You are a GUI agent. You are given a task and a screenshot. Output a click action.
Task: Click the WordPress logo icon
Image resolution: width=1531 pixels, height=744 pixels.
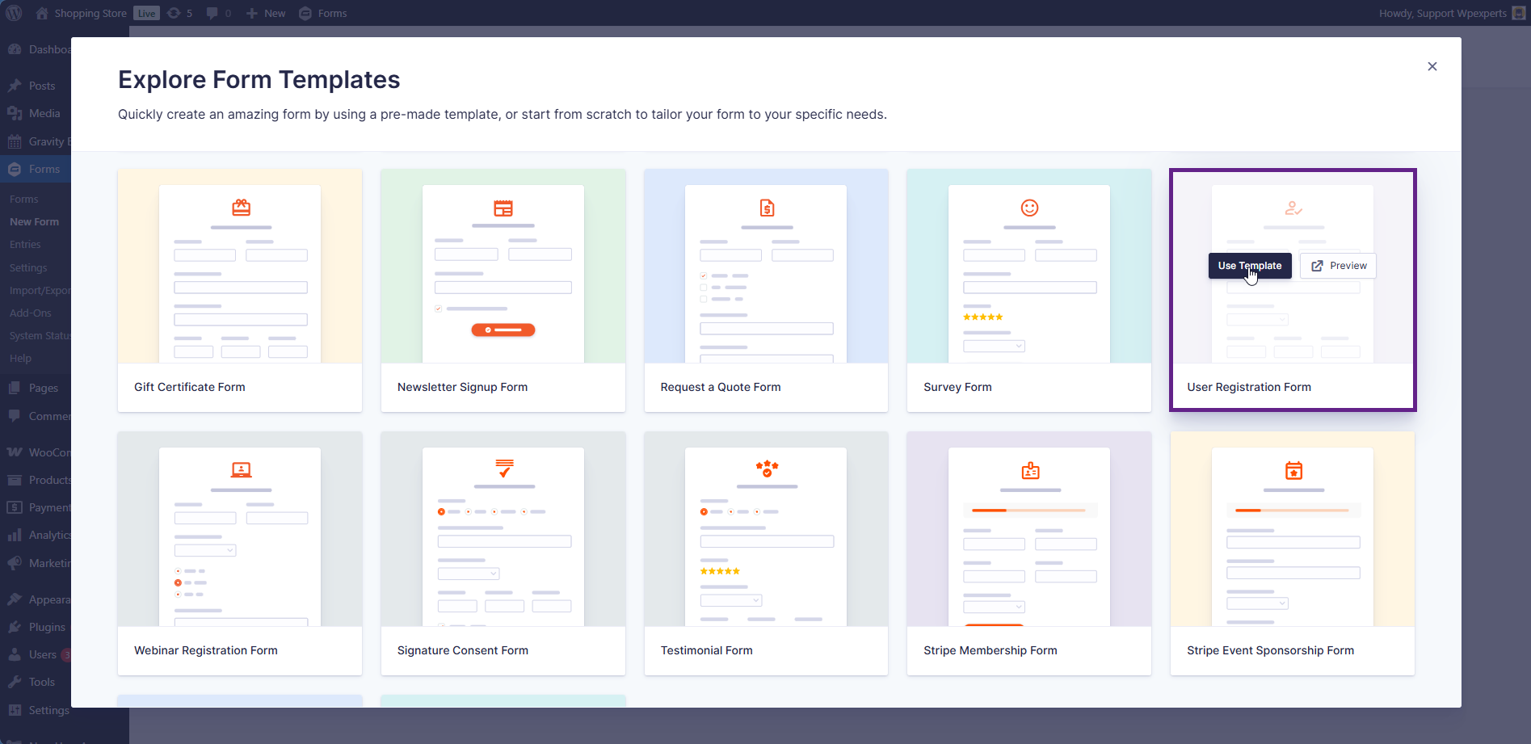point(14,13)
